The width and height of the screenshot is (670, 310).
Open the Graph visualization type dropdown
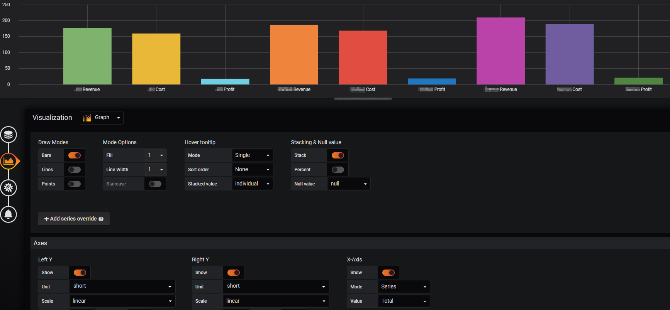click(102, 118)
